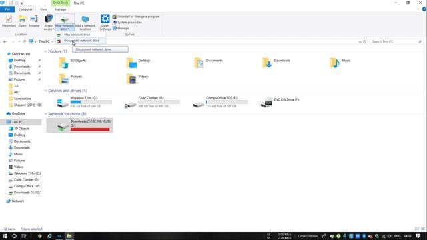Open Videos under This PC tree

(19, 167)
